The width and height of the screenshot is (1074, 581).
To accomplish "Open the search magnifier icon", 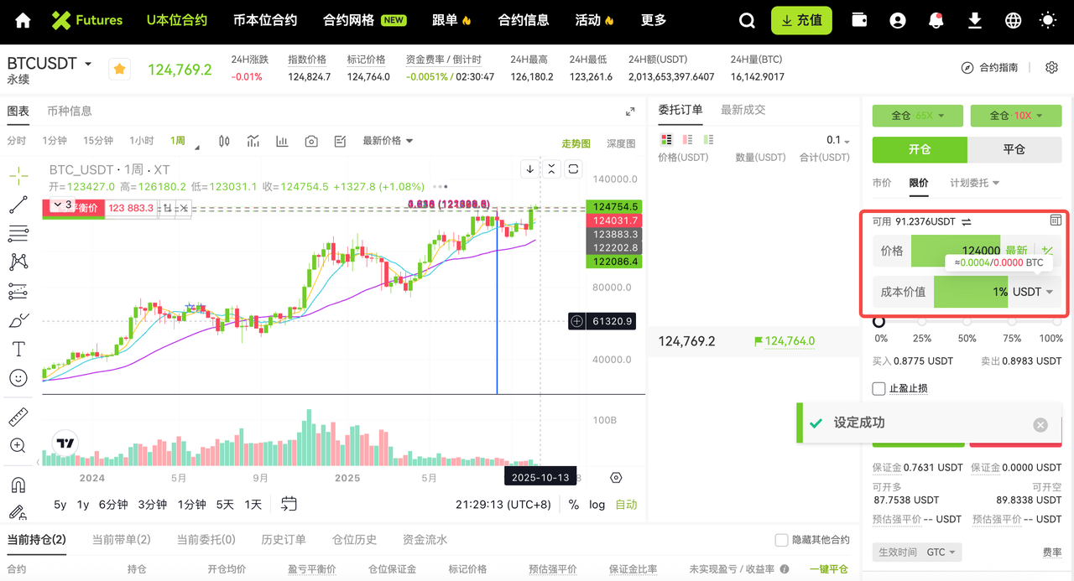I will [747, 21].
